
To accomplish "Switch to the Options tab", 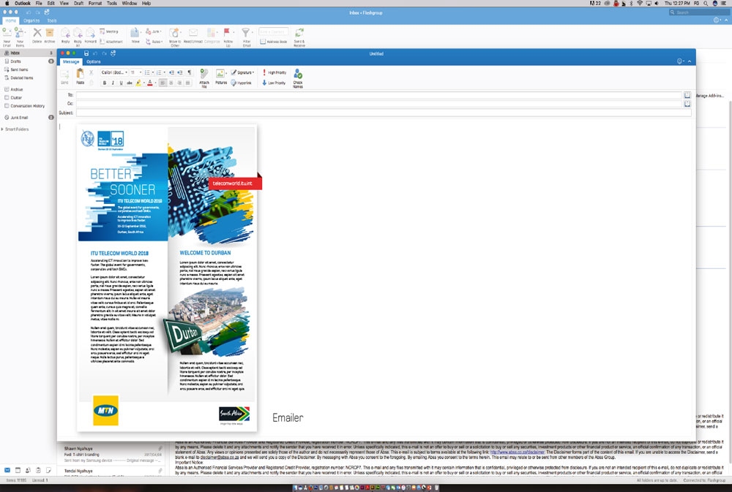I will tap(94, 61).
